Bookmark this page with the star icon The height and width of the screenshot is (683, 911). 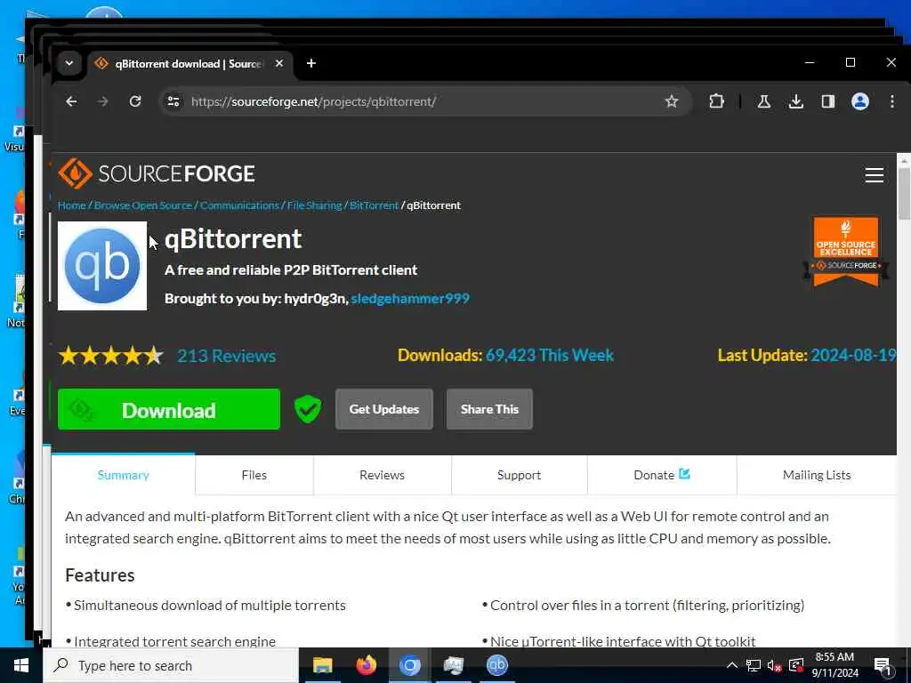point(672,101)
